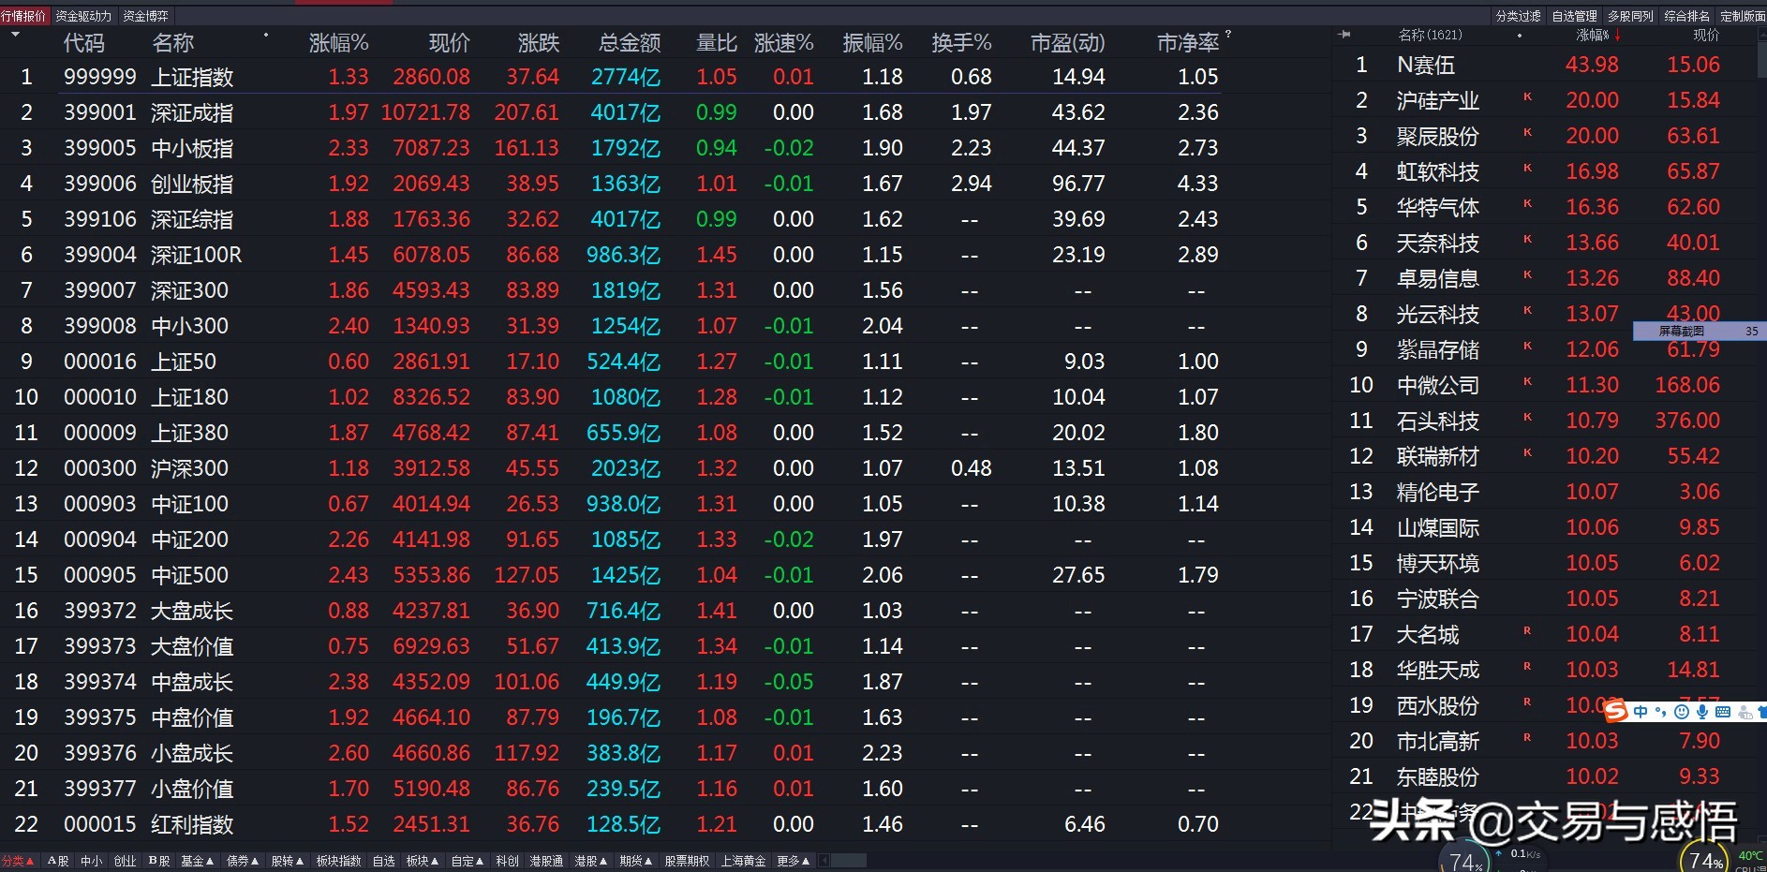Open the Sogou emoji picker icon

(x=1682, y=712)
